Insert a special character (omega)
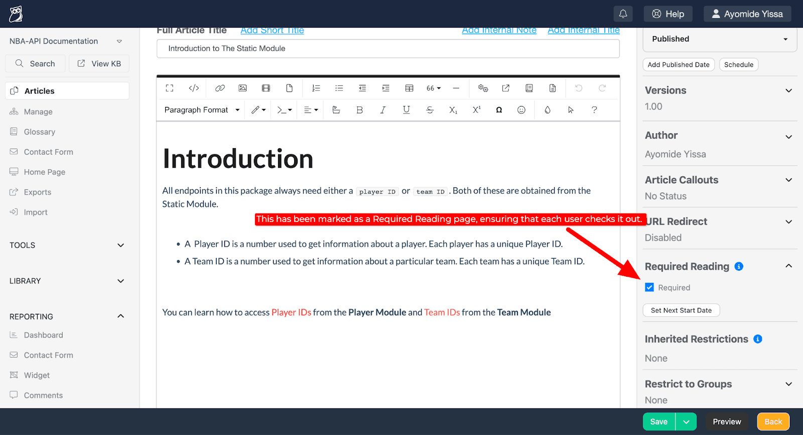This screenshot has height=435, width=803. (x=499, y=110)
